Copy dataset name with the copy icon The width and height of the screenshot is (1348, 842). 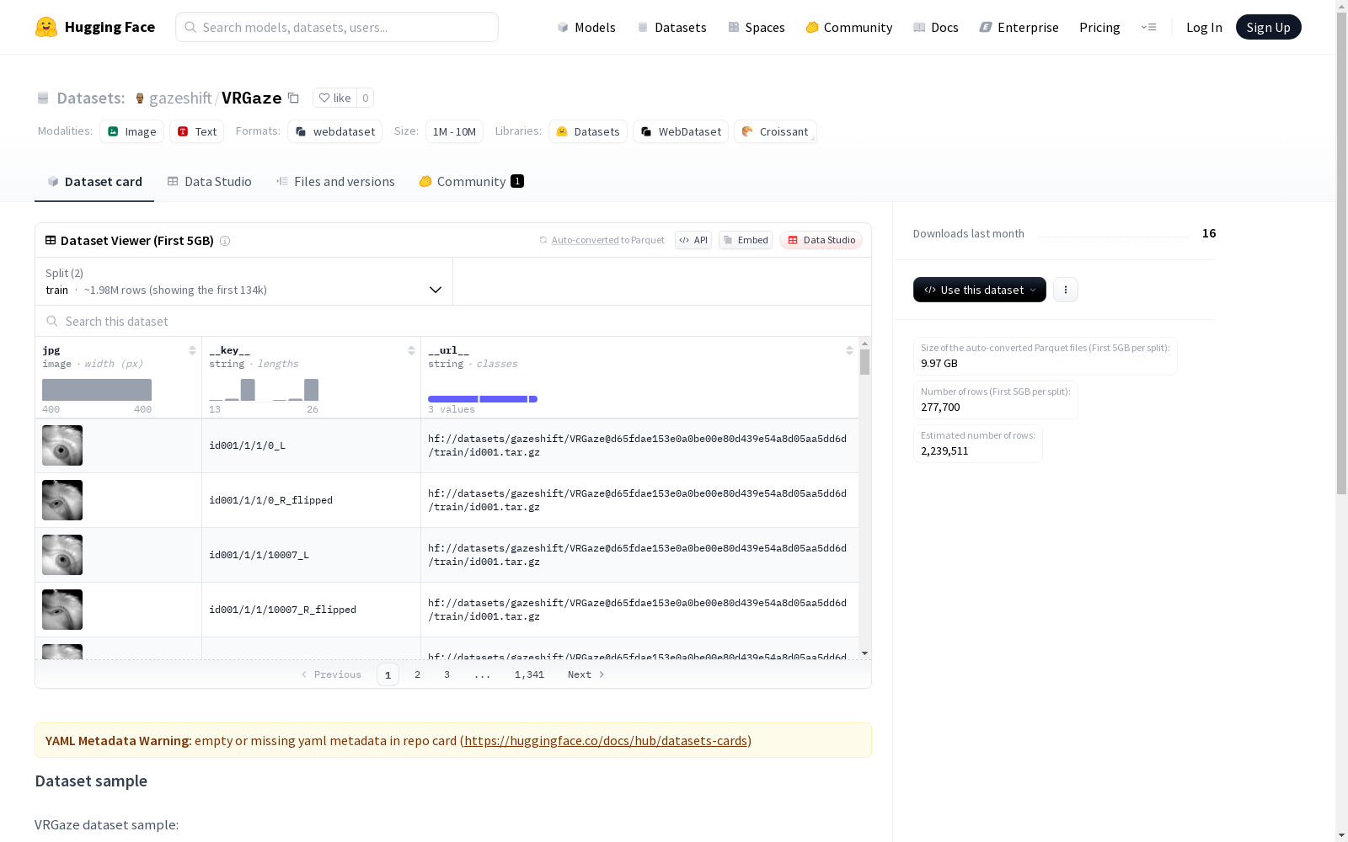pos(293,98)
